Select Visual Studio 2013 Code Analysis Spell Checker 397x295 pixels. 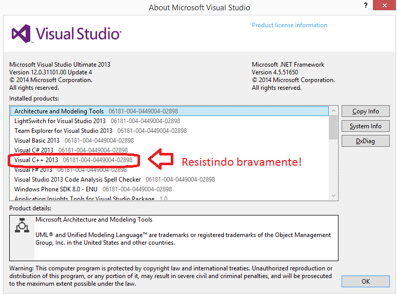(77, 180)
